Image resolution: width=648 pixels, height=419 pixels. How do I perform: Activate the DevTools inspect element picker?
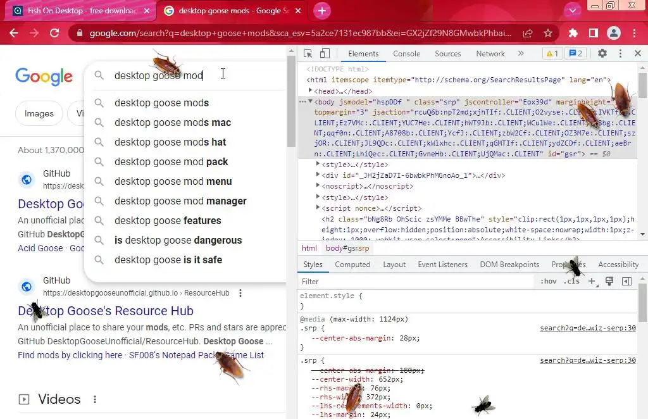[308, 54]
